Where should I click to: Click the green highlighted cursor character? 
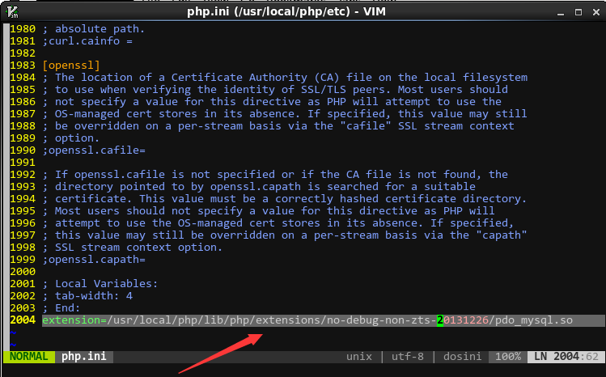click(x=440, y=320)
